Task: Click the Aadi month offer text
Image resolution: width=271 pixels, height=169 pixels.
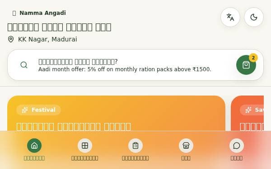Action: [125, 69]
